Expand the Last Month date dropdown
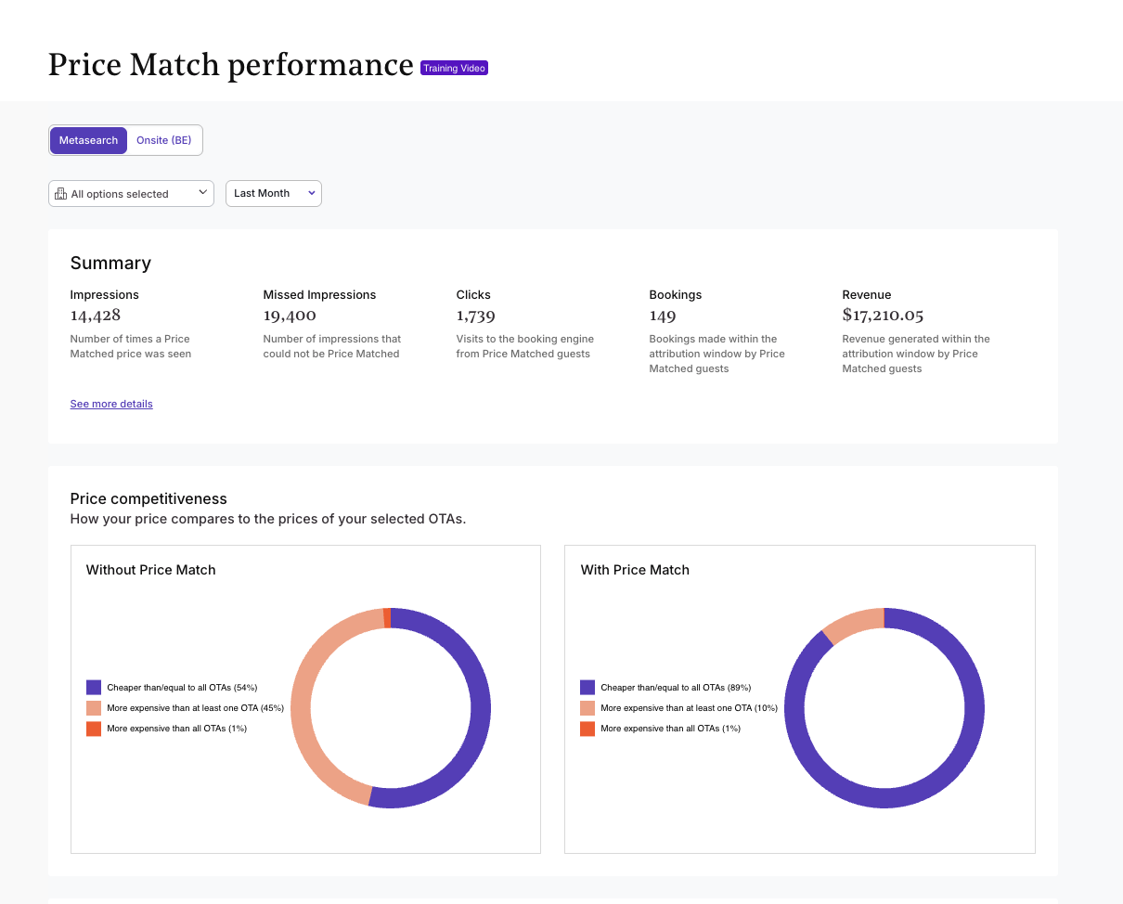This screenshot has height=904, width=1123. pyautogui.click(x=274, y=193)
